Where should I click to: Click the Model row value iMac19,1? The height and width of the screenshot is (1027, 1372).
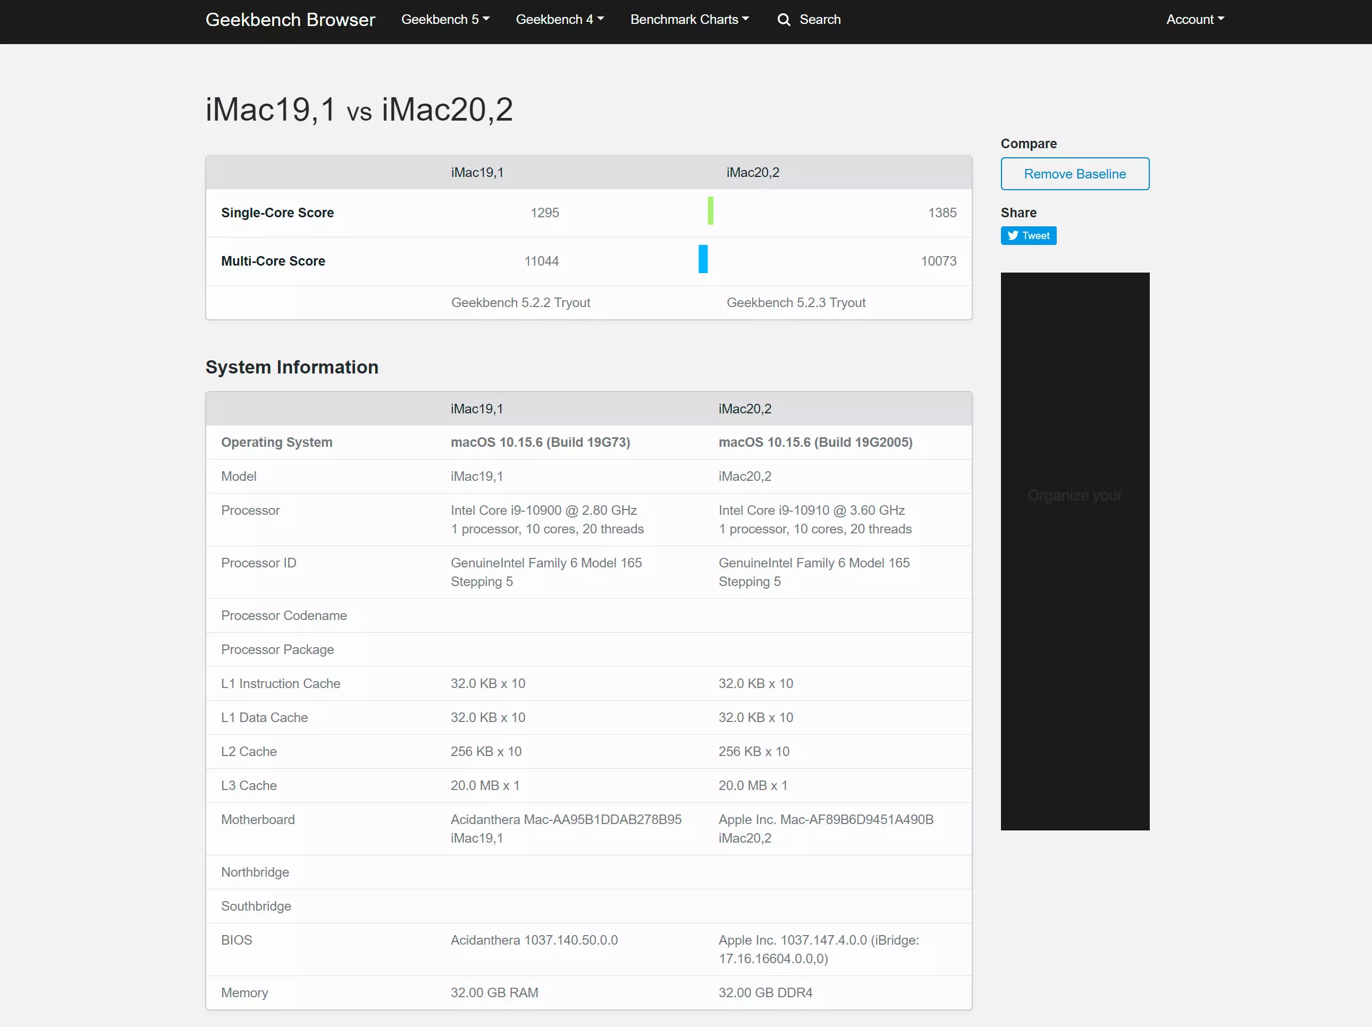coord(476,476)
